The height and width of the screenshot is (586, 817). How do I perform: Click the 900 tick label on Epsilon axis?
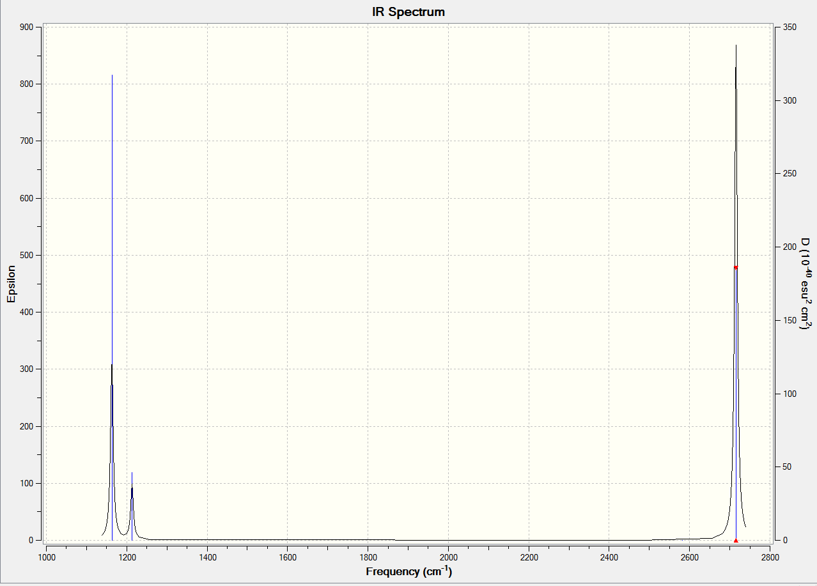(x=26, y=27)
